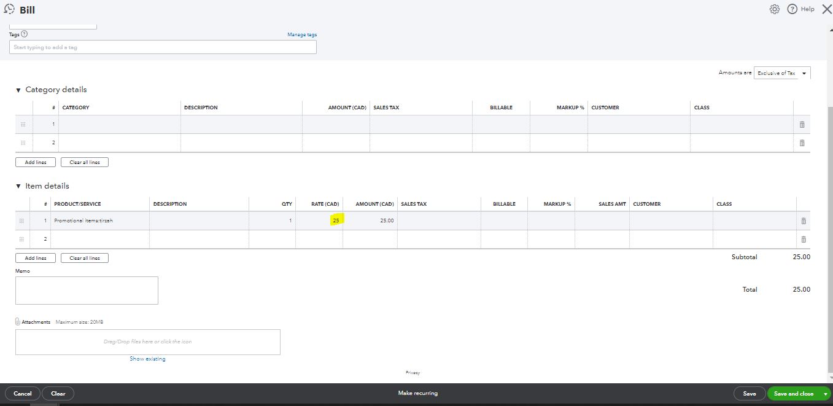Viewport: 833px width, 406px height.
Task: Click the Help text label
Action: click(808, 9)
